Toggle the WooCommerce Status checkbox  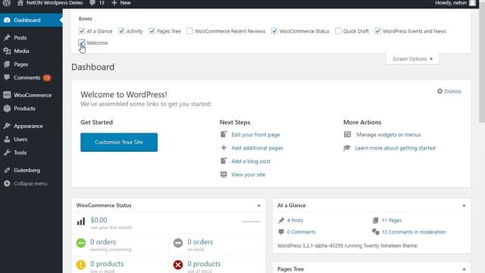tap(274, 31)
